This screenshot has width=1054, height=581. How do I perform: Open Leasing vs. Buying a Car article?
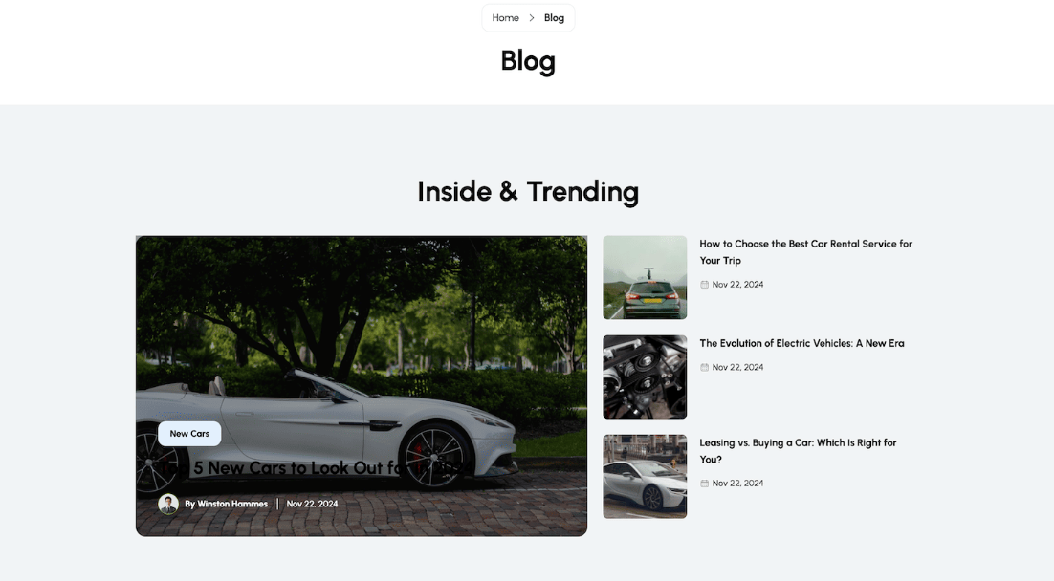(798, 451)
